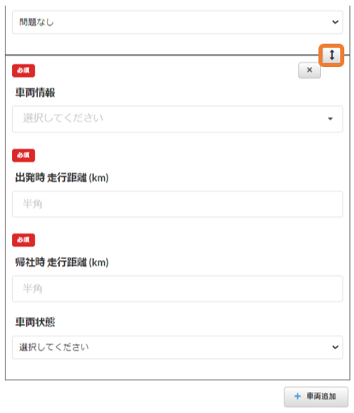Add another vehicle via 車両追加 text
The width and height of the screenshot is (354, 413).
(321, 396)
